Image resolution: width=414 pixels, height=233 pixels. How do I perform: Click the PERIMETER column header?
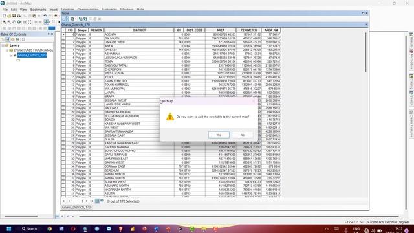tap(248, 30)
